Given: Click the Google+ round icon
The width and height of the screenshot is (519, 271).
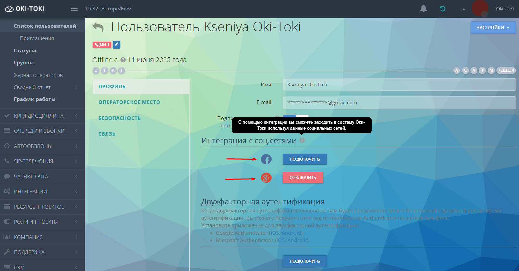Looking at the screenshot, I should (266, 177).
